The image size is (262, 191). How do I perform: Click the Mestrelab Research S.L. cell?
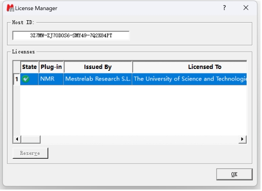click(98, 79)
